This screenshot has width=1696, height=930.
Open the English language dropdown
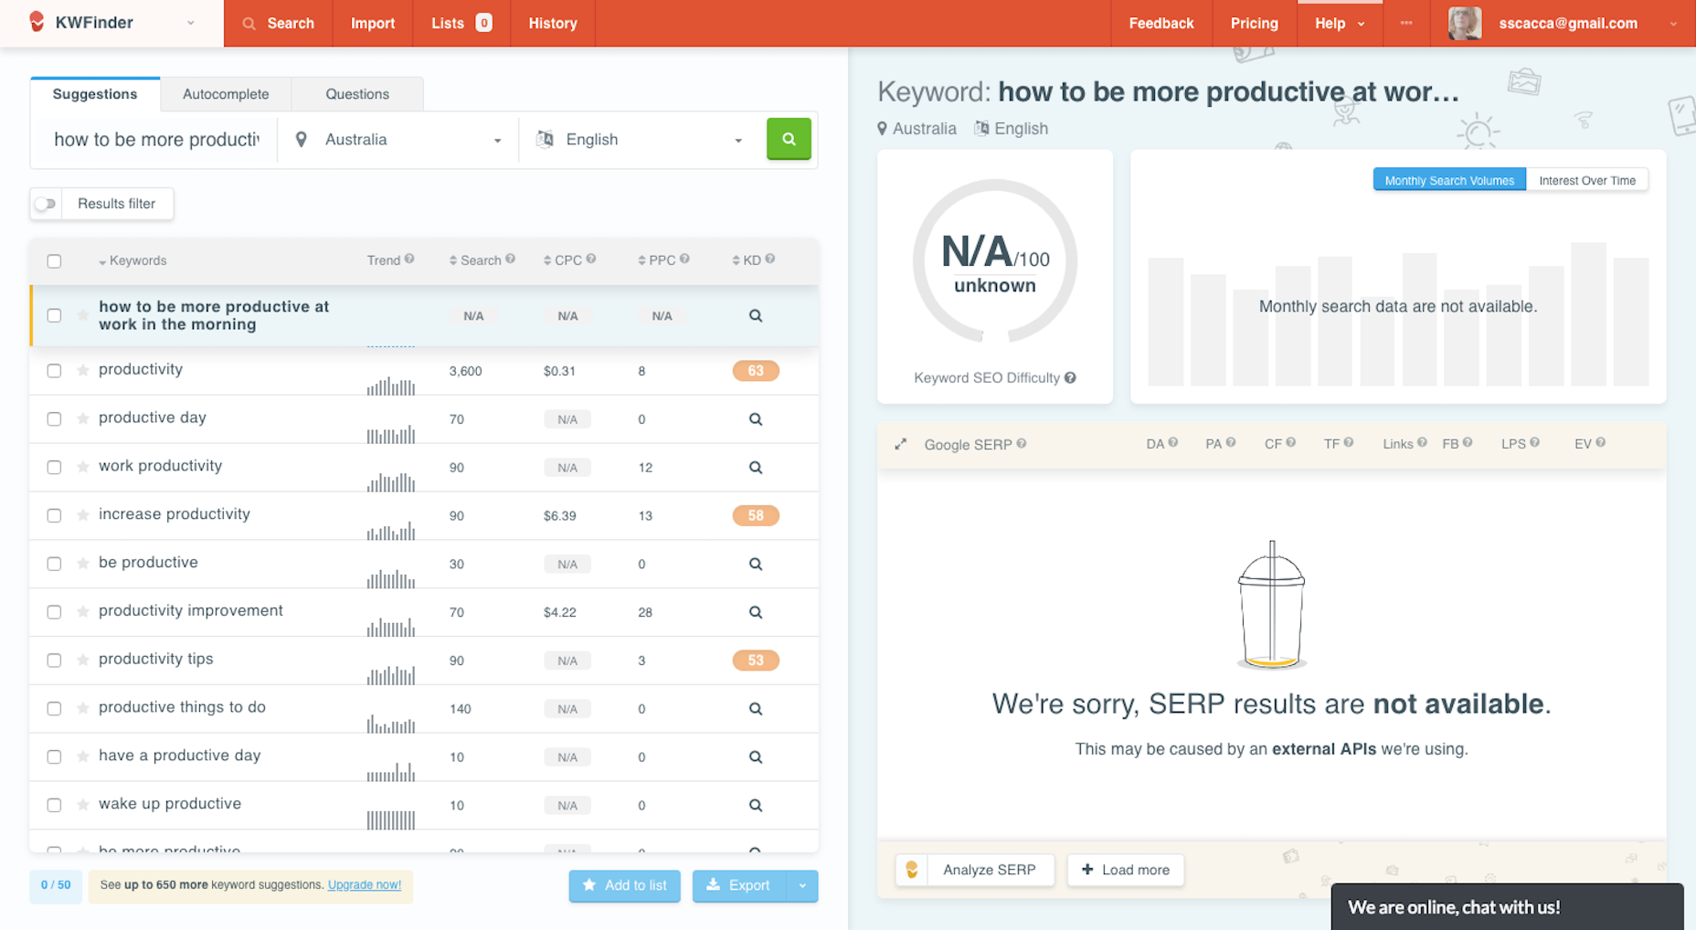click(641, 140)
